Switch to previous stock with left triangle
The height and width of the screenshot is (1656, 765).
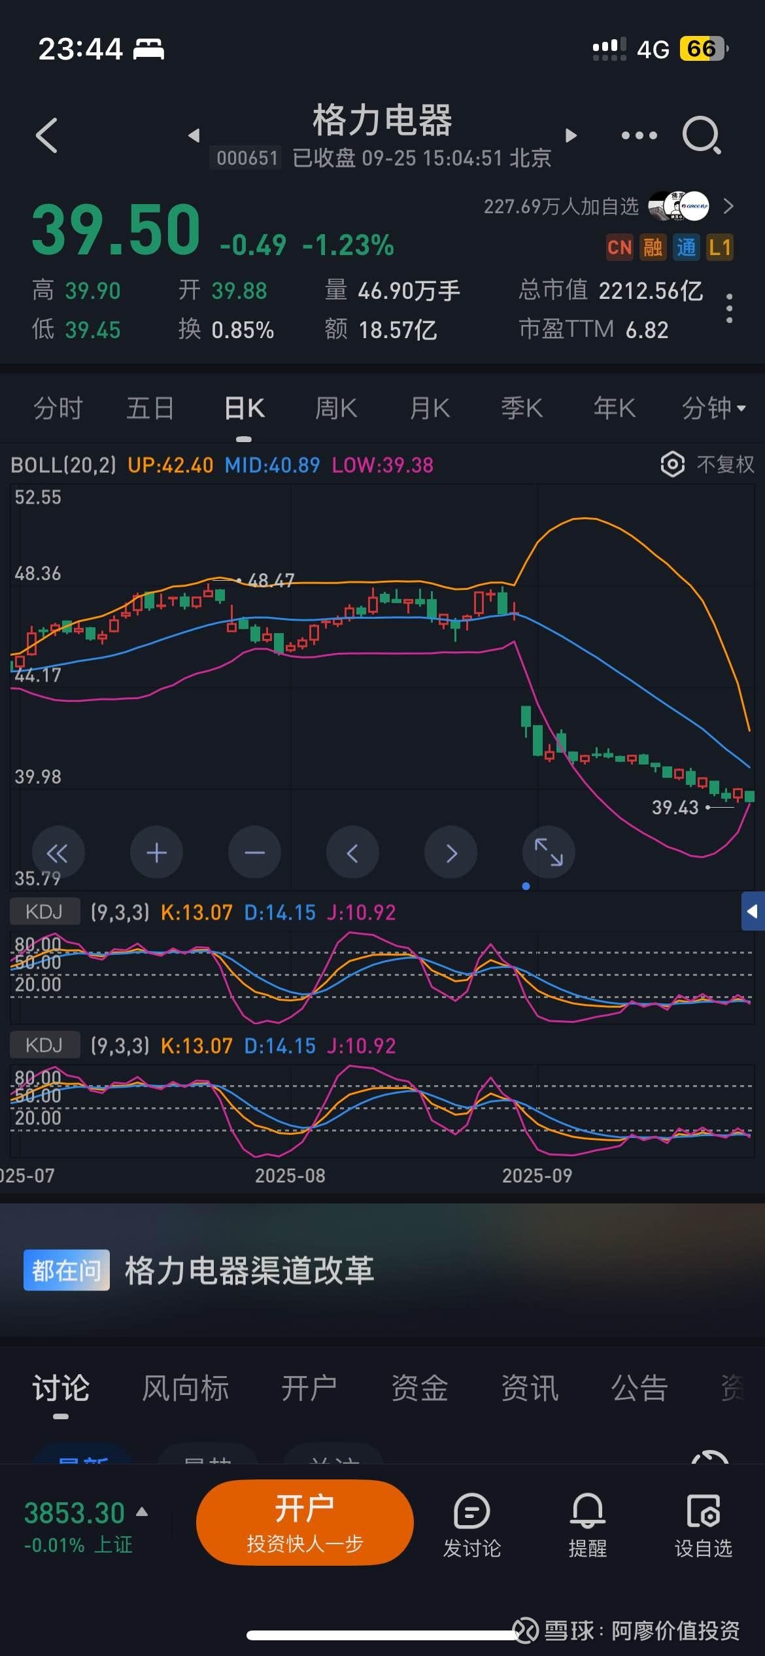pos(194,135)
